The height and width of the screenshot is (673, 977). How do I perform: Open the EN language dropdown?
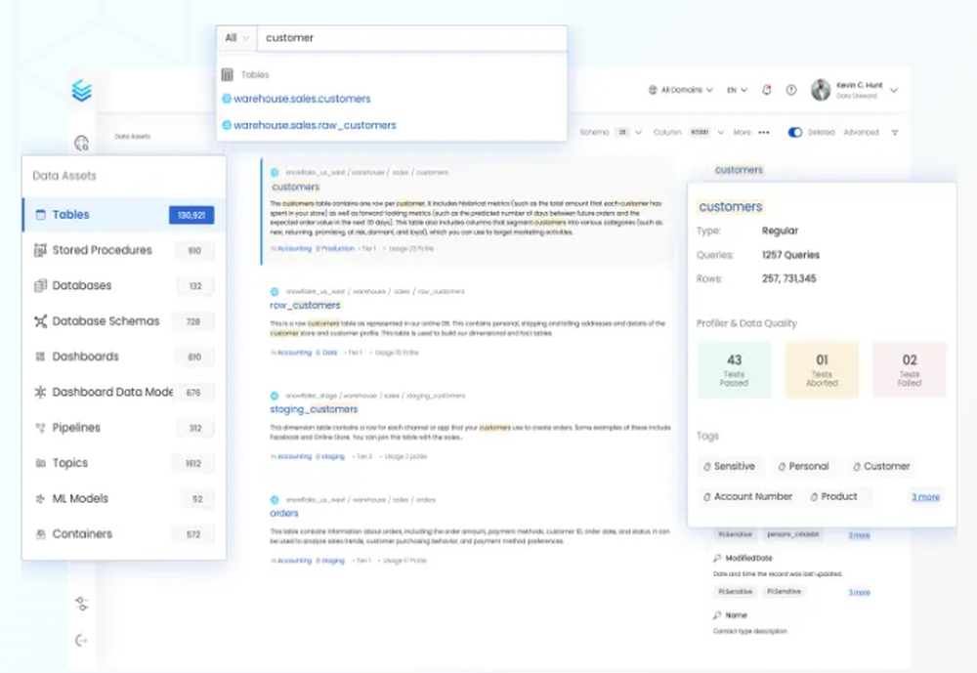[x=737, y=90]
